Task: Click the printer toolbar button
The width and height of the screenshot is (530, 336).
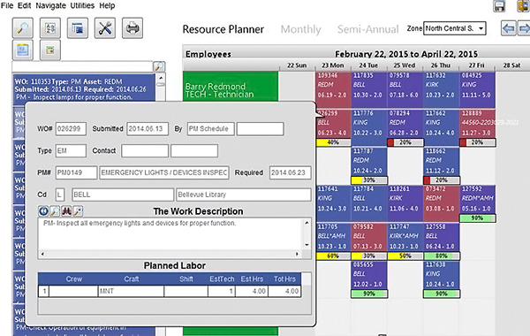Action: click(132, 28)
